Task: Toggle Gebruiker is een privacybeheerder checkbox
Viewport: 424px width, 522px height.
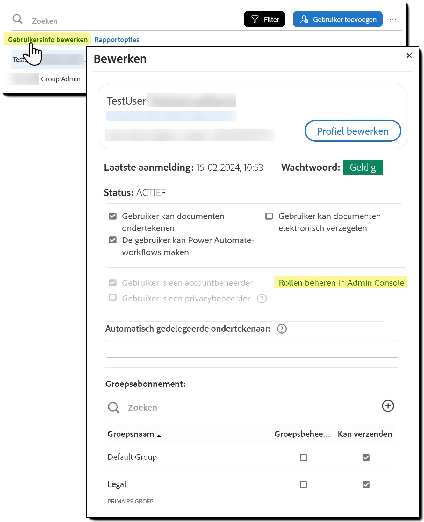Action: [x=113, y=297]
